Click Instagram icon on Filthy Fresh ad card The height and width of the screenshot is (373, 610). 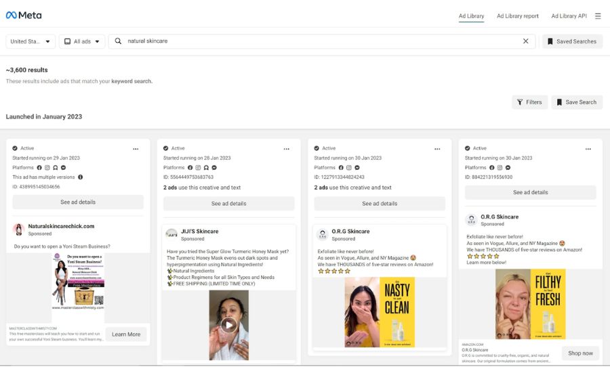click(500, 168)
